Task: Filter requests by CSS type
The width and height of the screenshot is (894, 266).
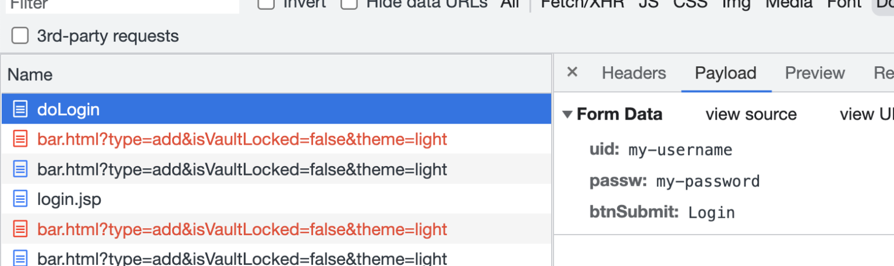Action: (x=690, y=3)
